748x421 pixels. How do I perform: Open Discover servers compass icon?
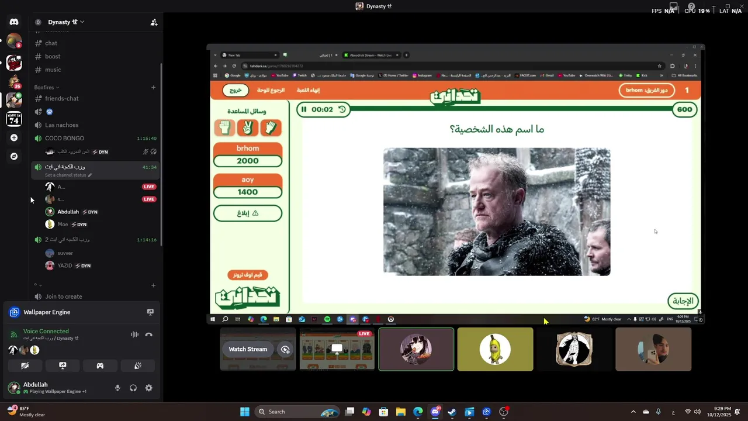pos(14,157)
